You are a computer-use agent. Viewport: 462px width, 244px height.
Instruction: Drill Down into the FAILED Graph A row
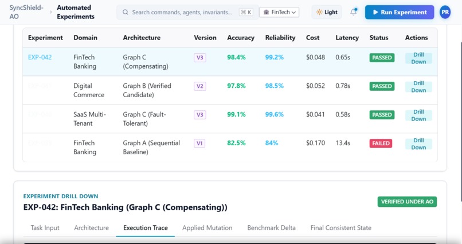pyautogui.click(x=418, y=144)
